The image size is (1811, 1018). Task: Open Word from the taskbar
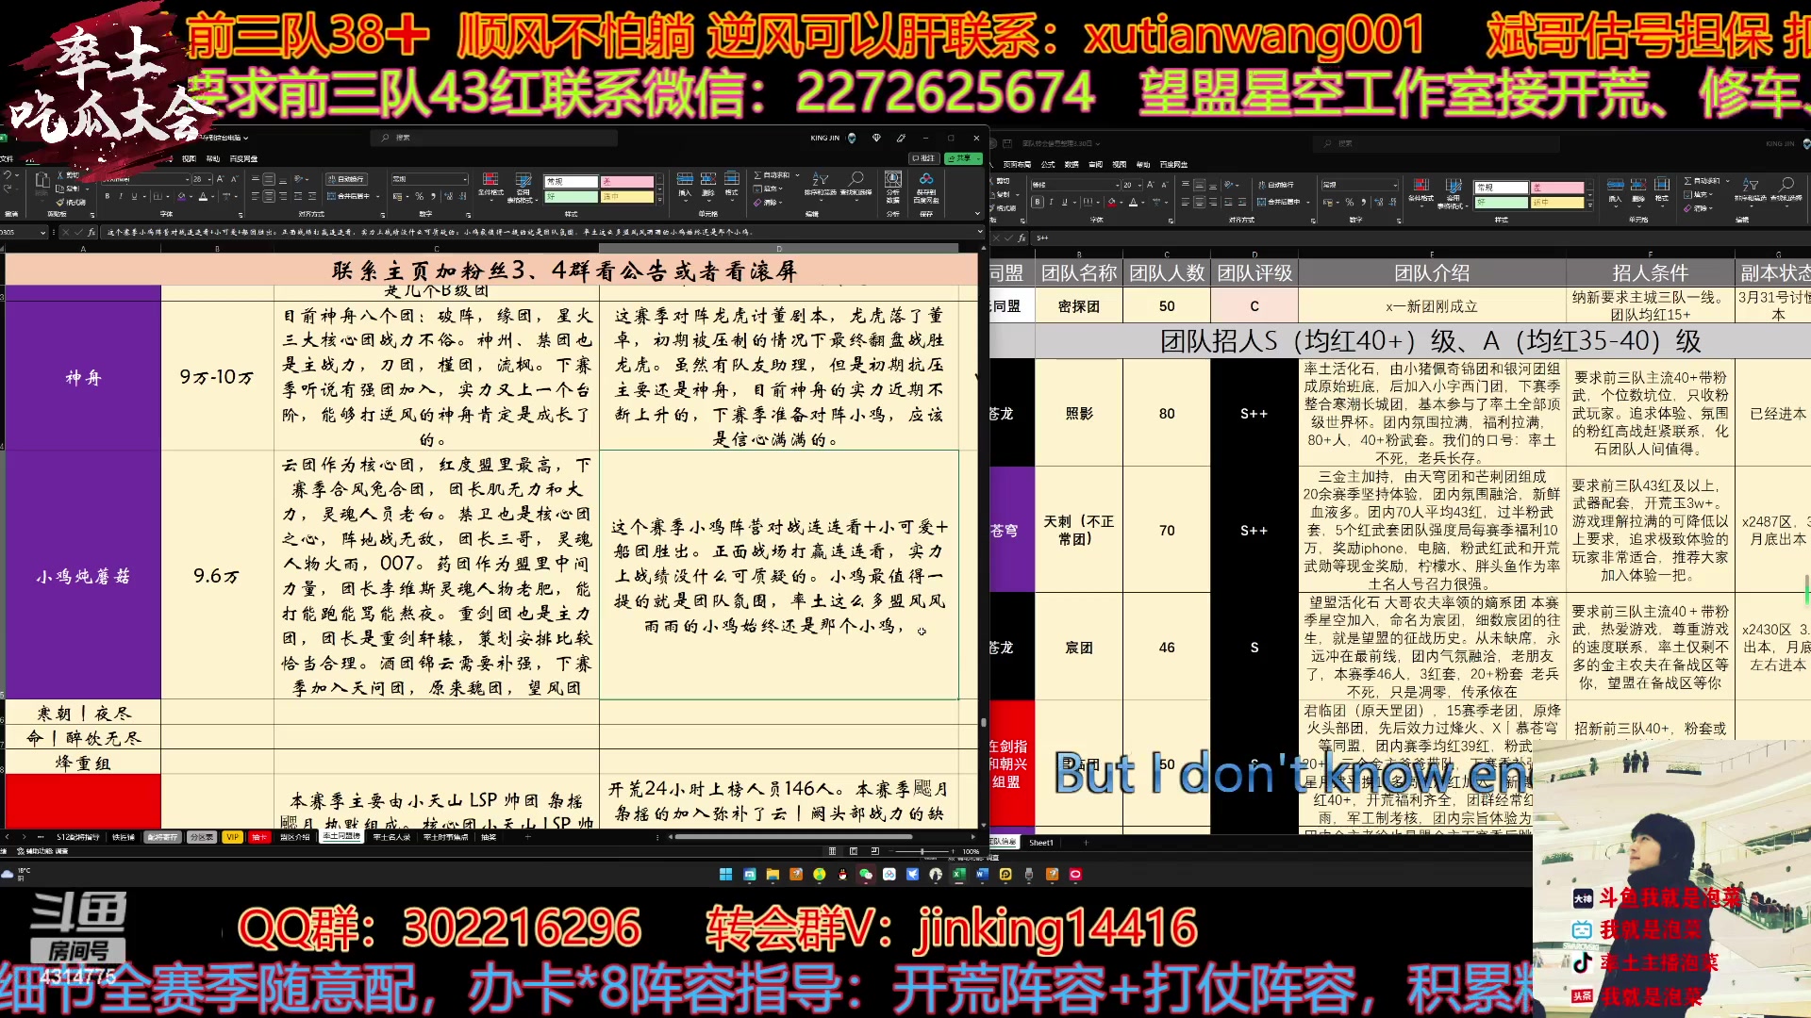(x=982, y=874)
